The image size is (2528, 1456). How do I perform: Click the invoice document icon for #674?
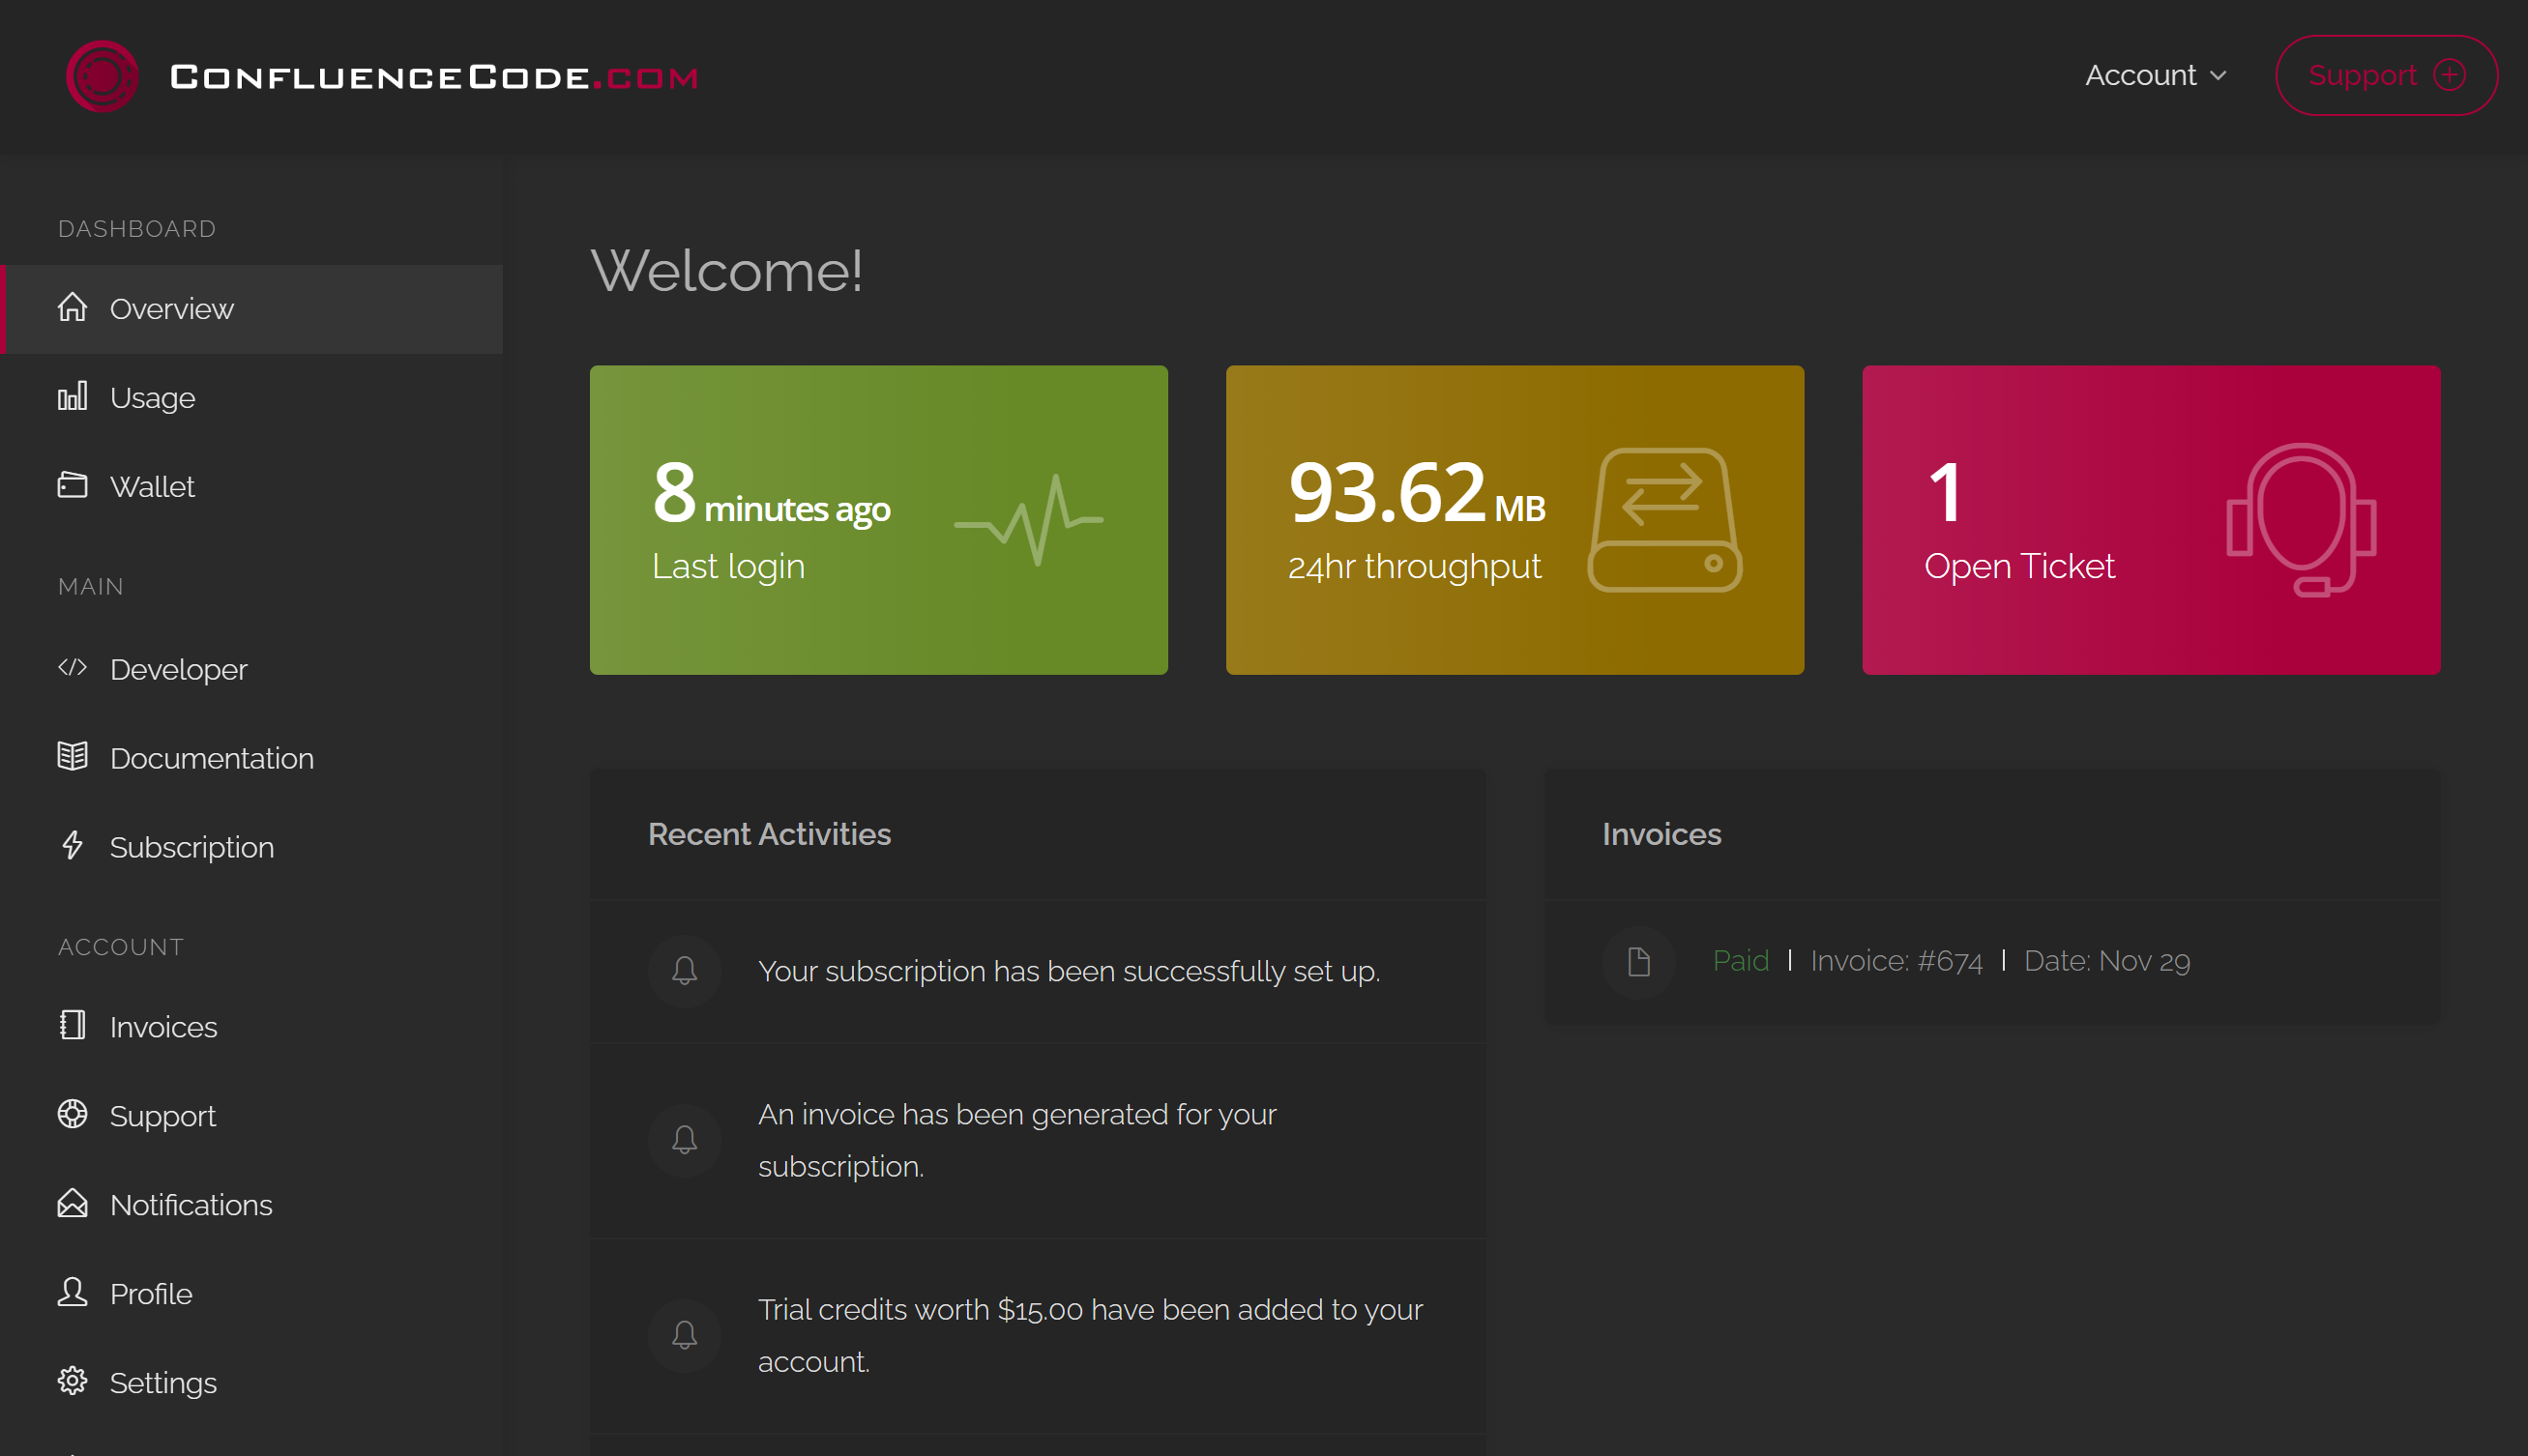click(1638, 962)
